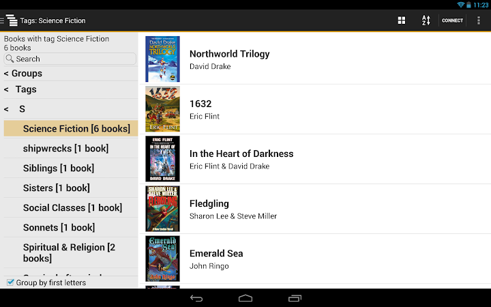Open the Fledgling book entry

[x=315, y=209]
